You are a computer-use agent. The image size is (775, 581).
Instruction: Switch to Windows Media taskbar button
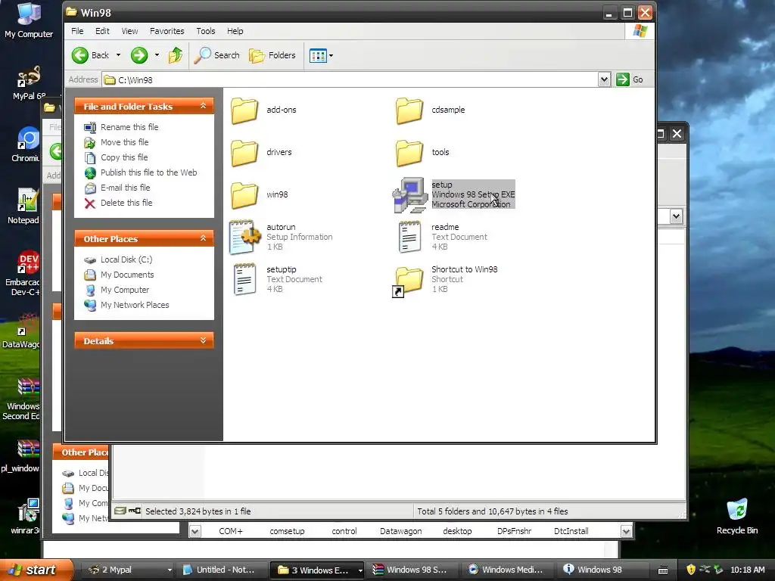coord(507,570)
